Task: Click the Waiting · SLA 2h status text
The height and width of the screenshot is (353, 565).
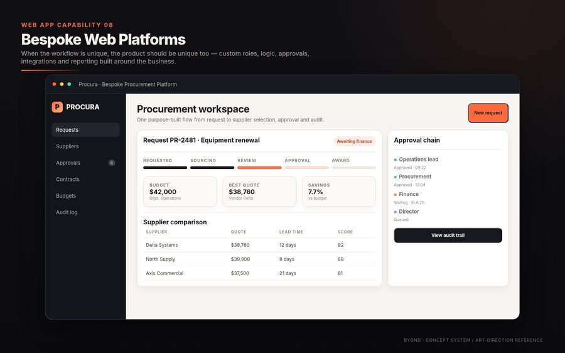Action: (409, 203)
